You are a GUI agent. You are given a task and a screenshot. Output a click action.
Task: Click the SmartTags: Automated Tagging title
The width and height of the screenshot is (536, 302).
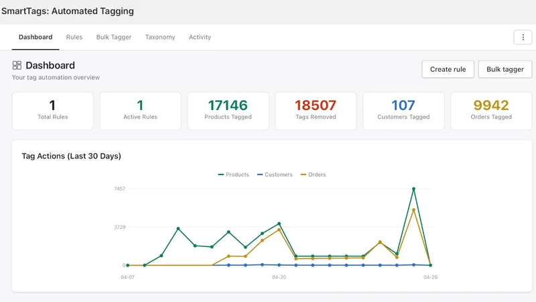click(68, 11)
